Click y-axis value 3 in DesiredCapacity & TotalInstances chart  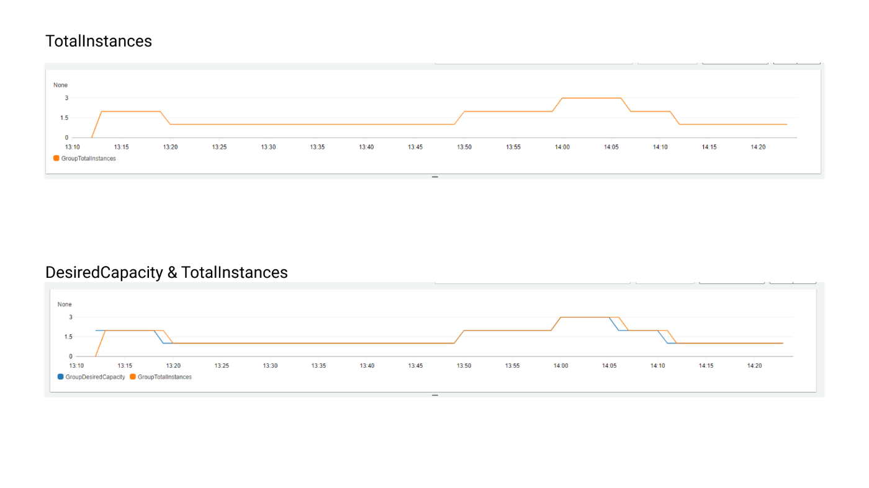point(71,317)
